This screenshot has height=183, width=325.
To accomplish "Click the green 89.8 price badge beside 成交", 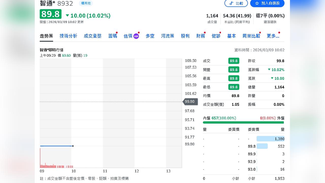I will [234, 61].
